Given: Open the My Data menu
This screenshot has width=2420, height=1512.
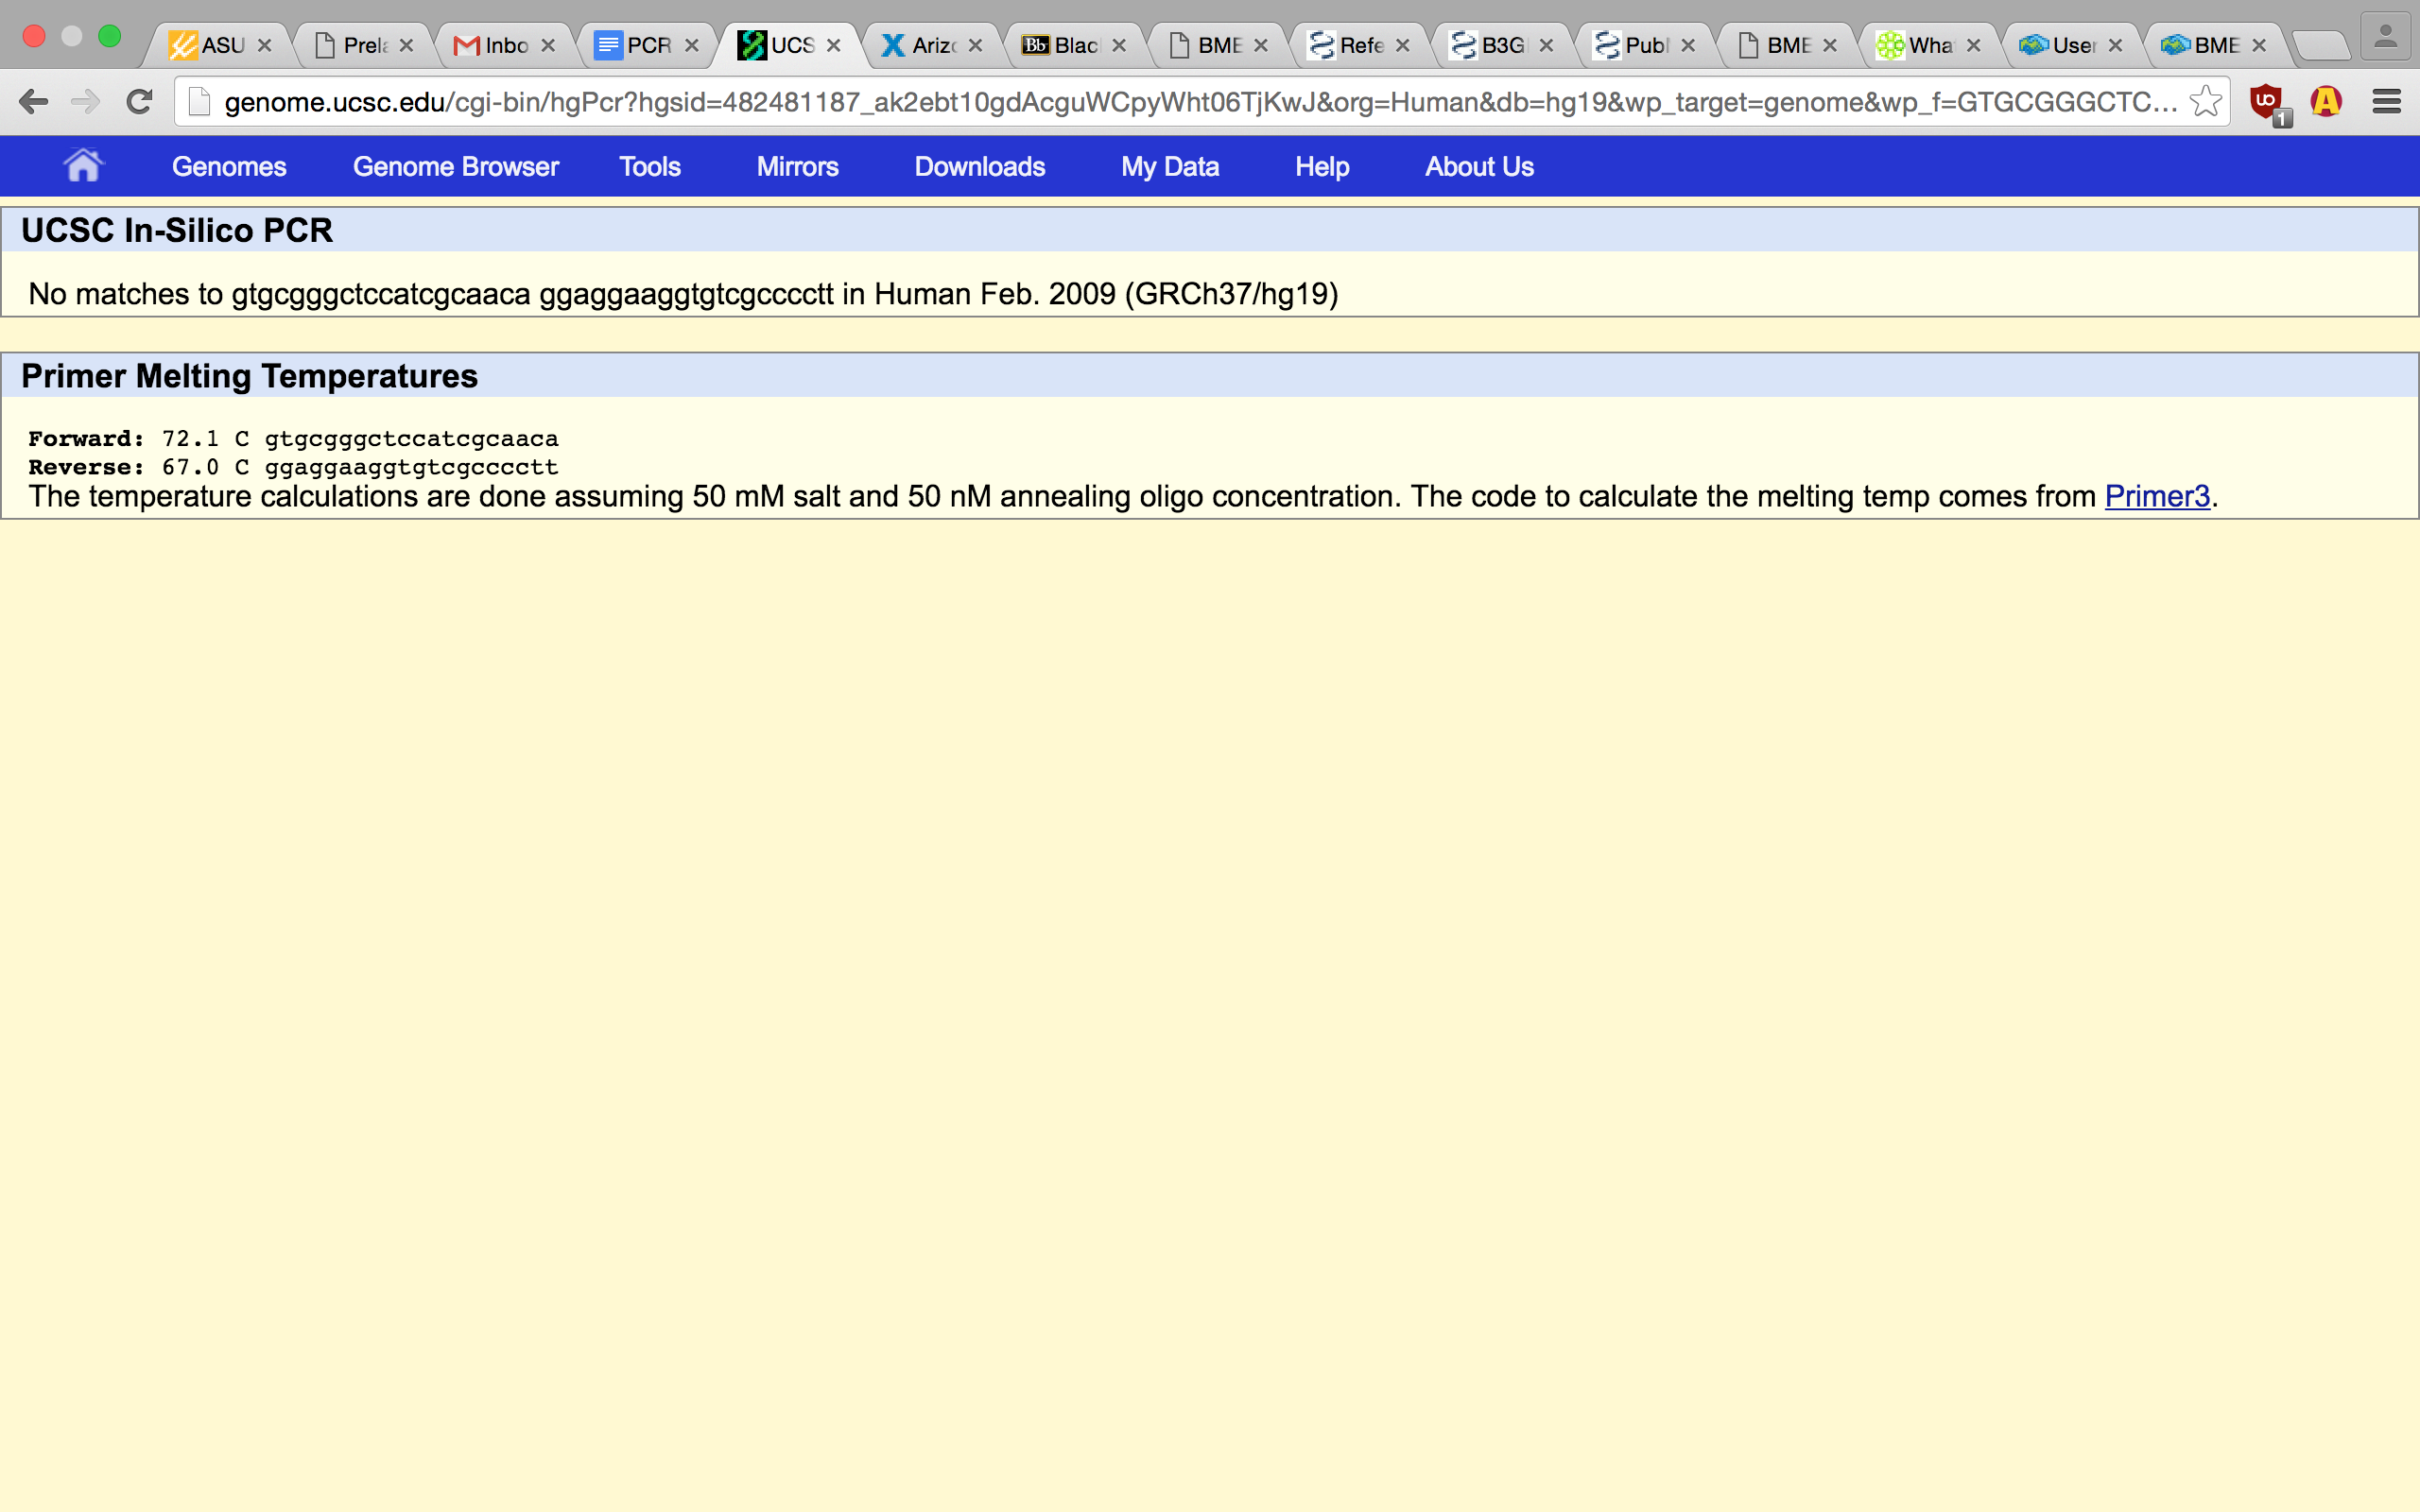Looking at the screenshot, I should click(1169, 166).
